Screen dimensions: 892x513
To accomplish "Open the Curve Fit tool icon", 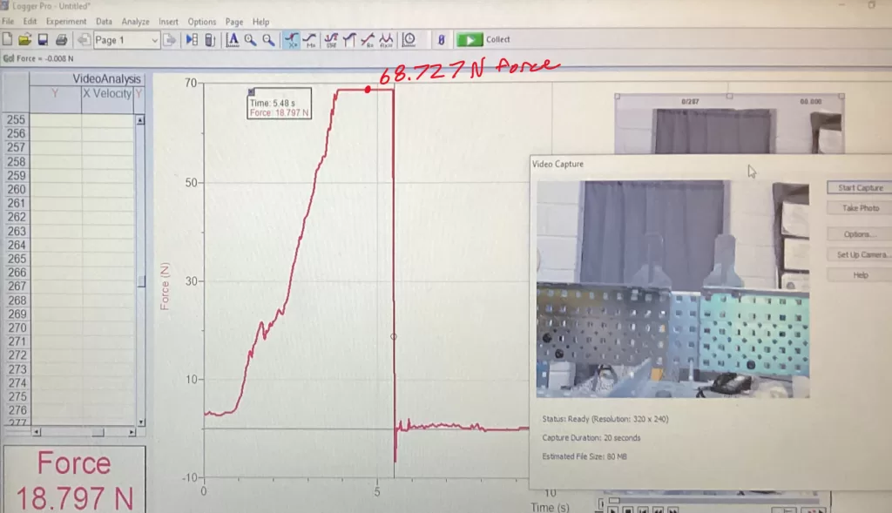I will point(368,40).
